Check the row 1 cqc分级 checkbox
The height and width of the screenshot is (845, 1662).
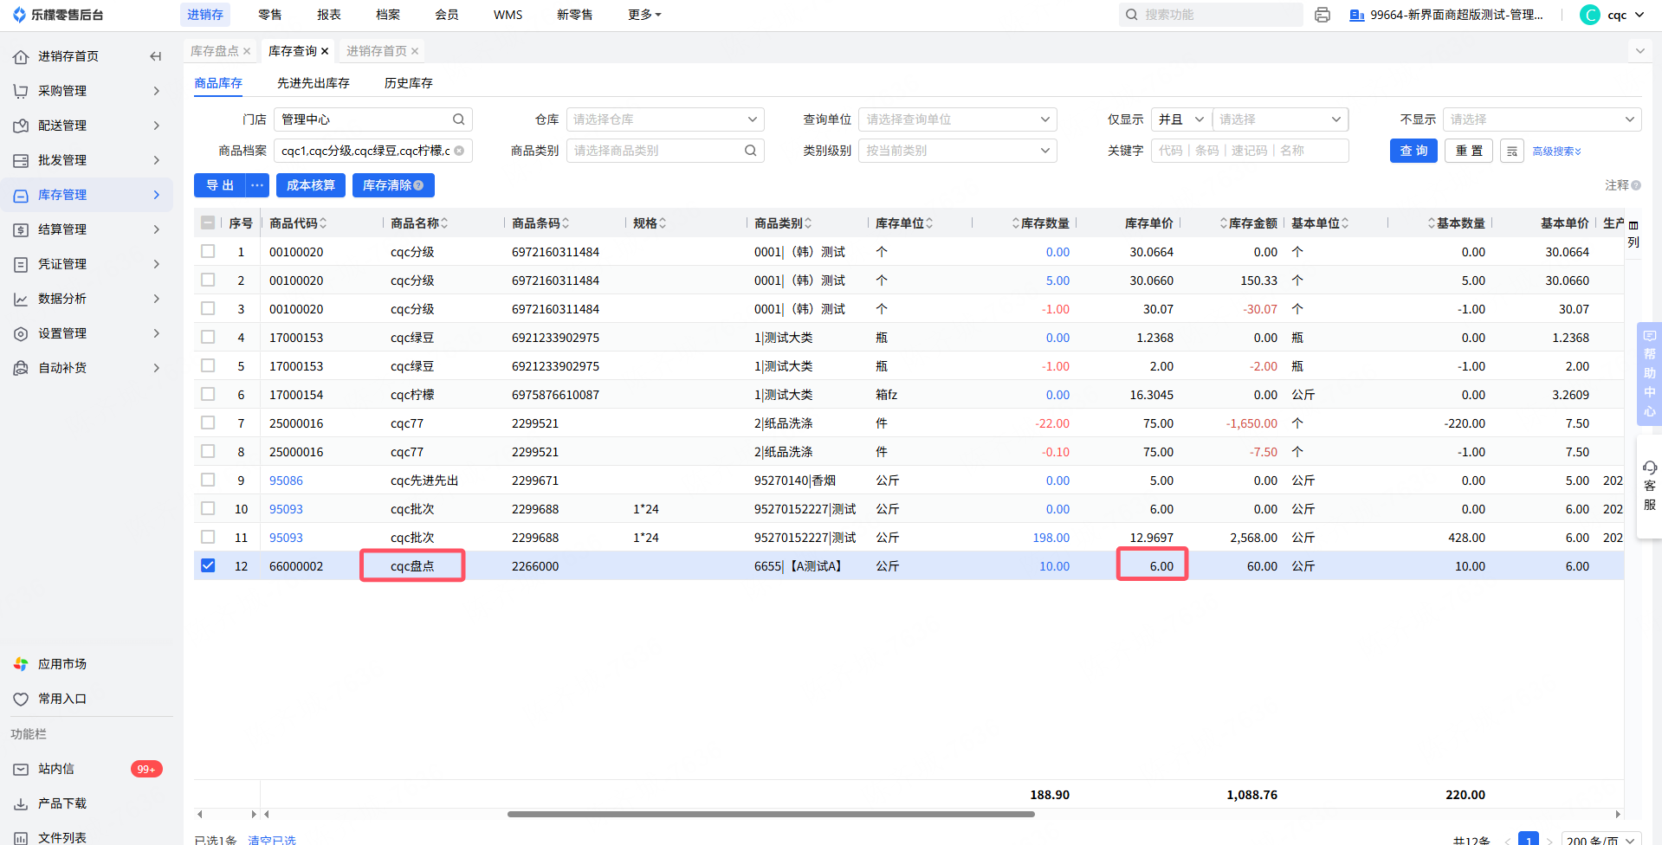click(x=208, y=251)
